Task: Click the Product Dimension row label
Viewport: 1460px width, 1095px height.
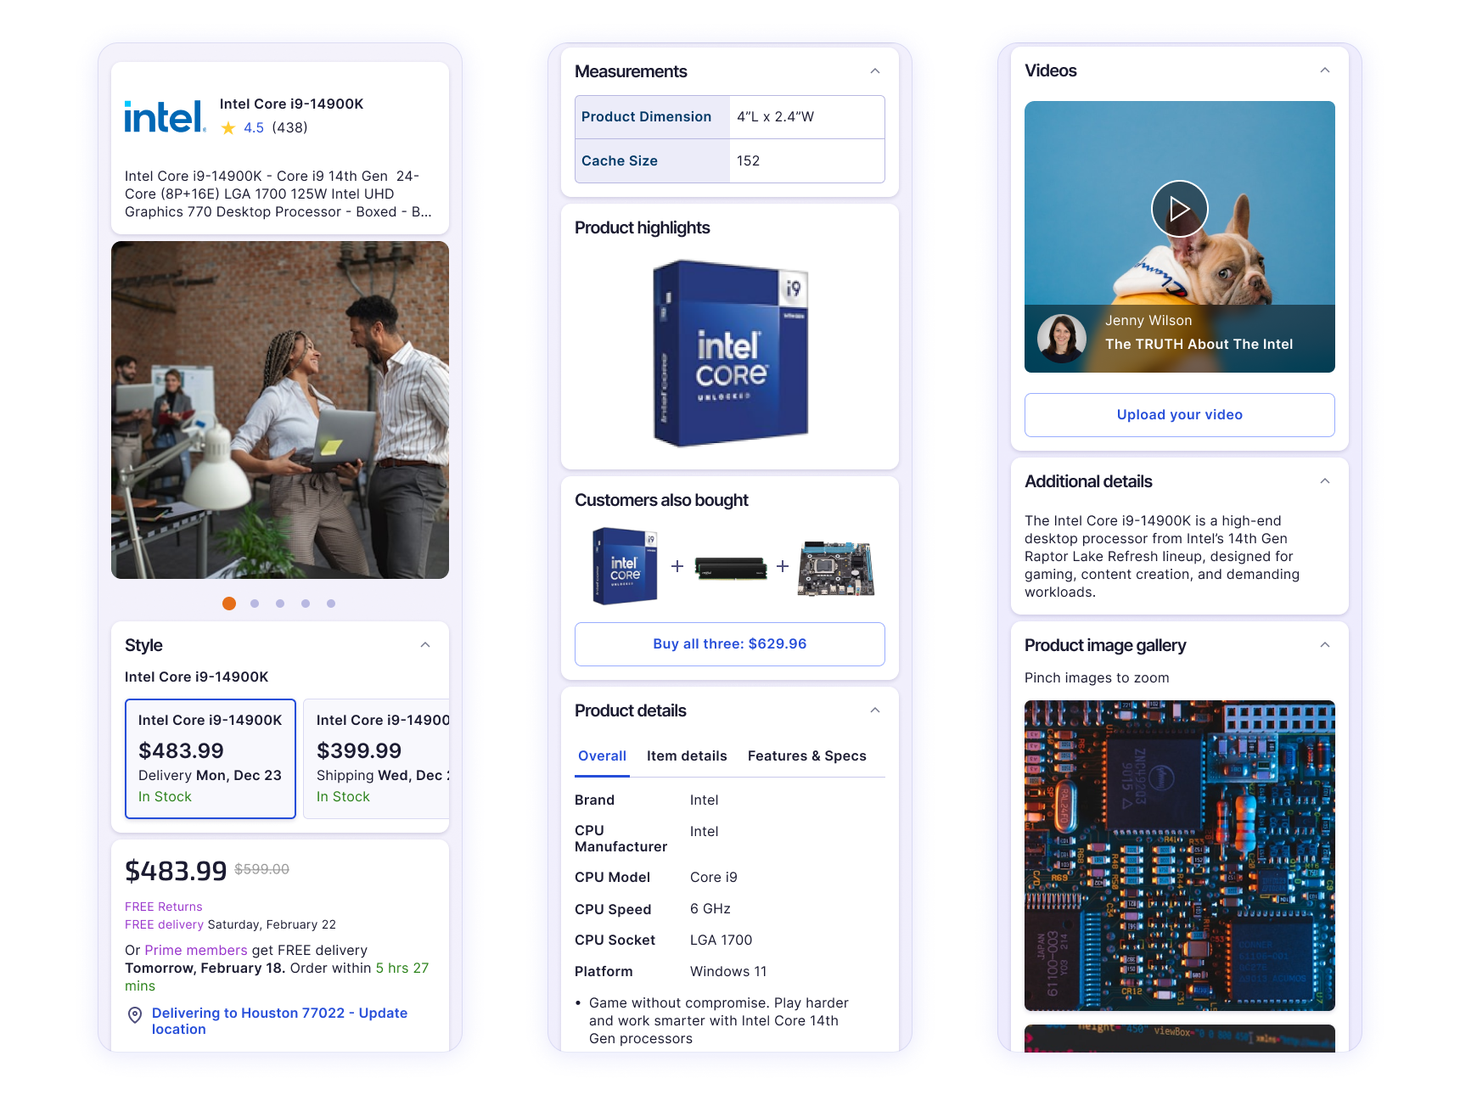Action: click(647, 117)
